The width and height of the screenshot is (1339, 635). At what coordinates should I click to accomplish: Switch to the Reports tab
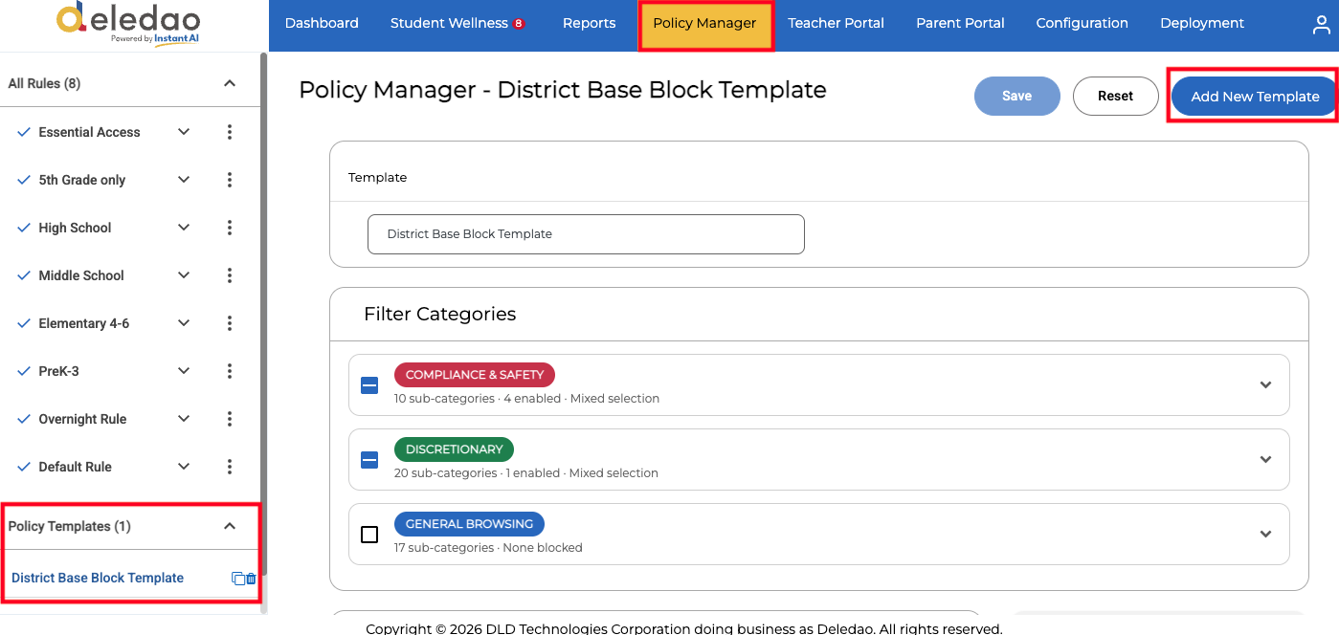point(589,24)
